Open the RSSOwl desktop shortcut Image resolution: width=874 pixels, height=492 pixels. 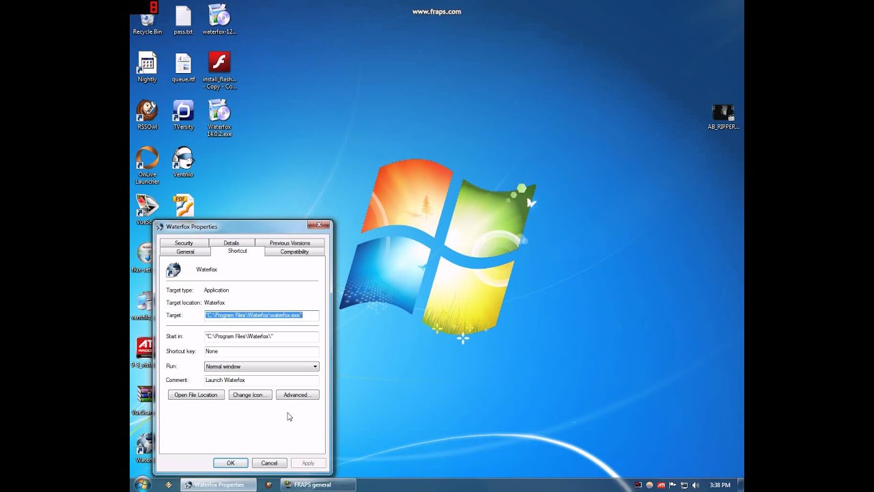[147, 115]
